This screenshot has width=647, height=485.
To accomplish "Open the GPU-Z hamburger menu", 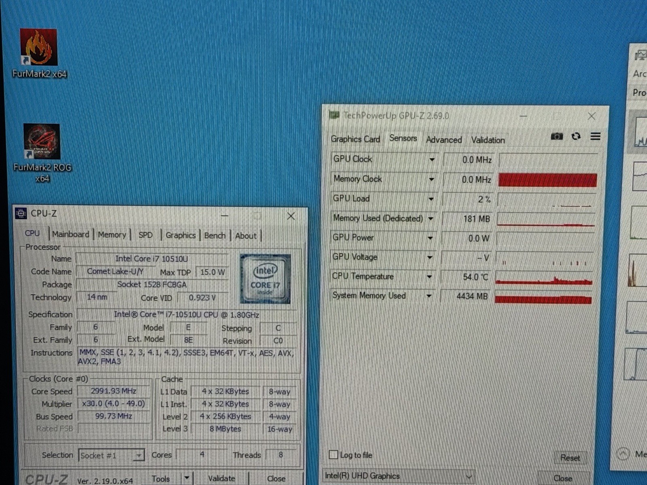I will click(595, 136).
